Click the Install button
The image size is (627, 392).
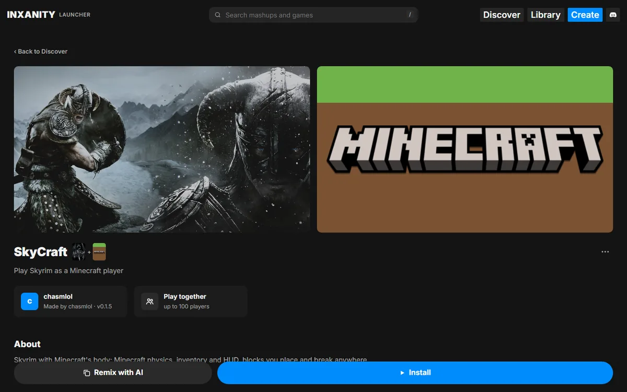pyautogui.click(x=415, y=373)
